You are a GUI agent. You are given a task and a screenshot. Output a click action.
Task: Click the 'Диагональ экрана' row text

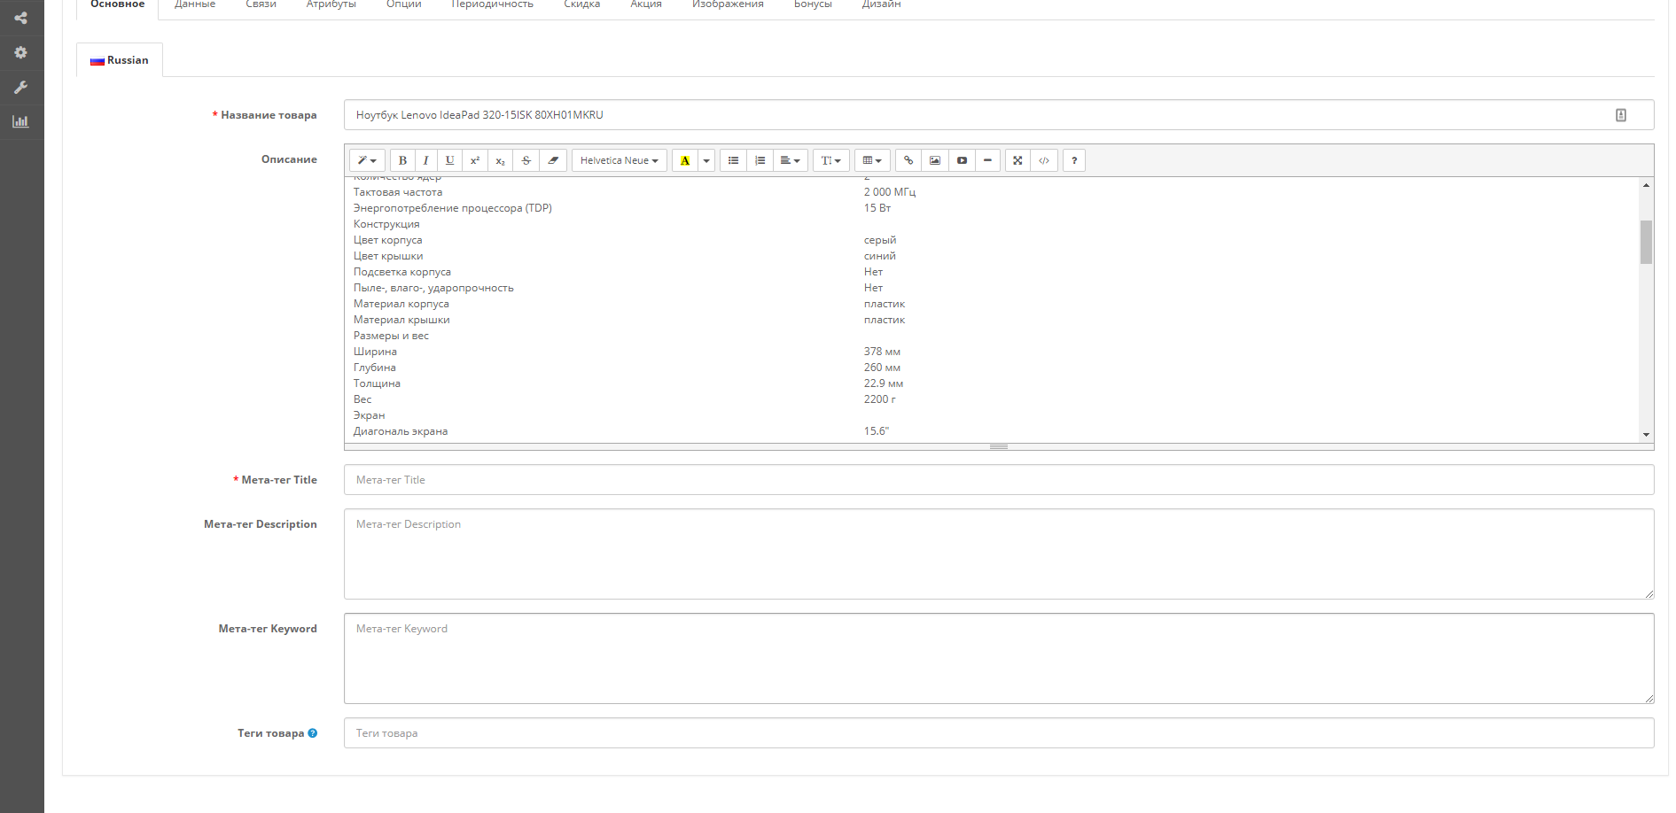401,431
